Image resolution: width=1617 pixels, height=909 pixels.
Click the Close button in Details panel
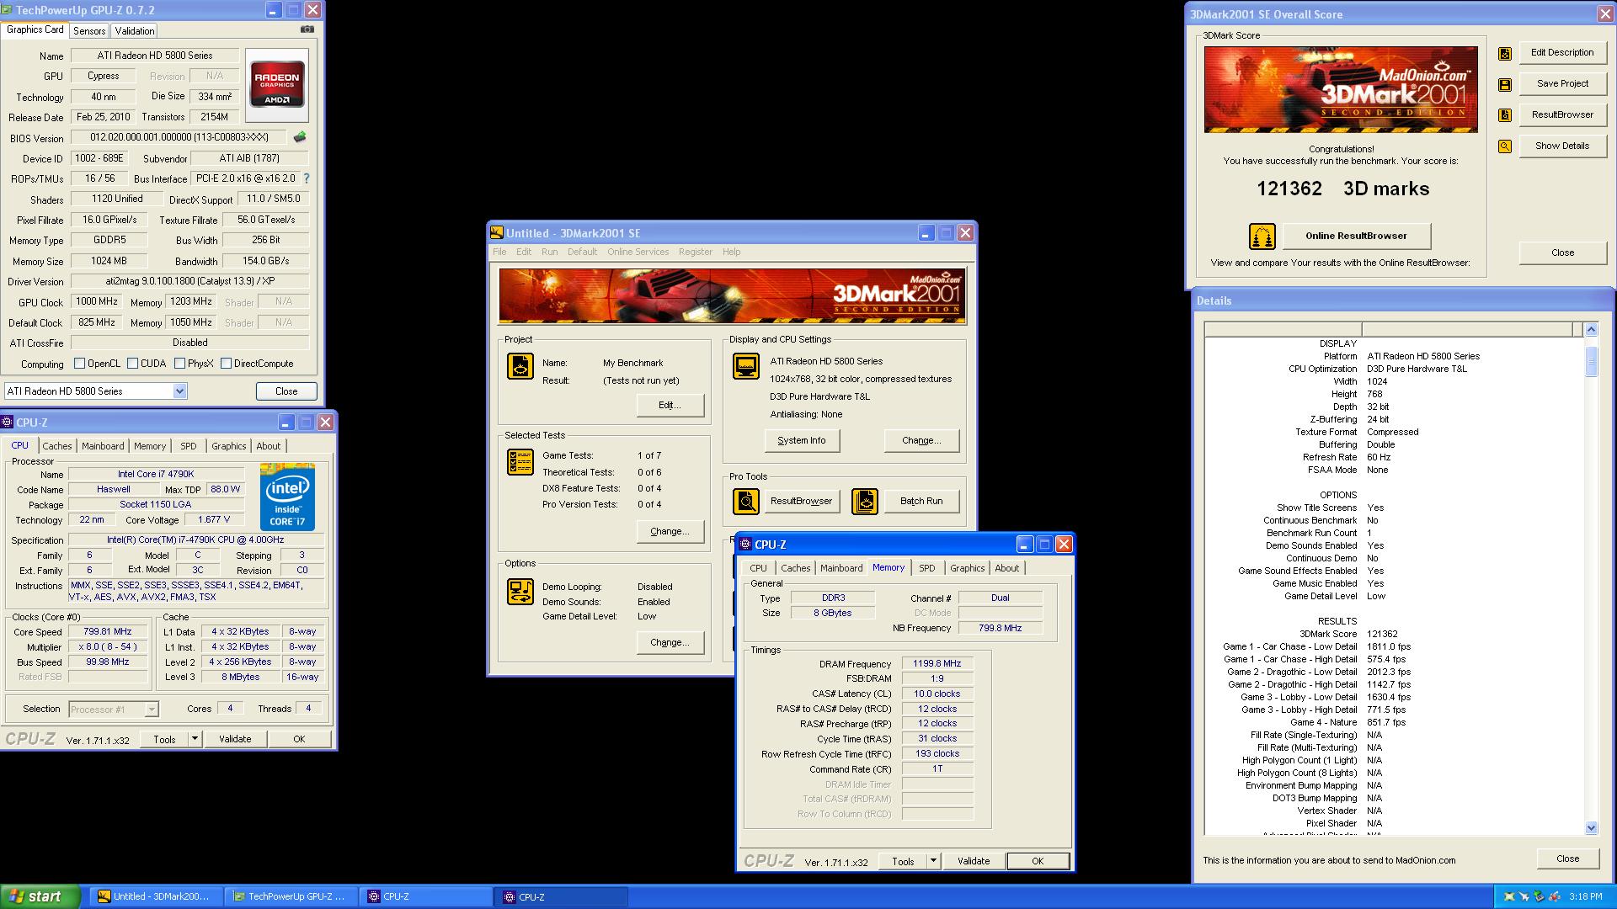[1568, 858]
